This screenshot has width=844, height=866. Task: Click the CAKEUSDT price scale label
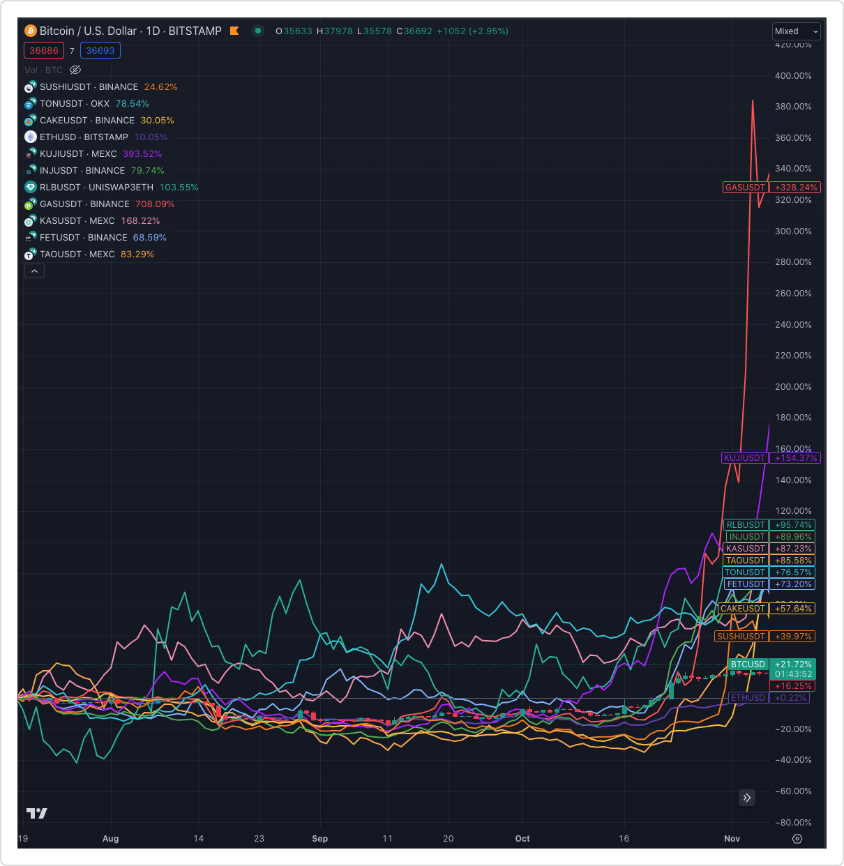click(743, 609)
